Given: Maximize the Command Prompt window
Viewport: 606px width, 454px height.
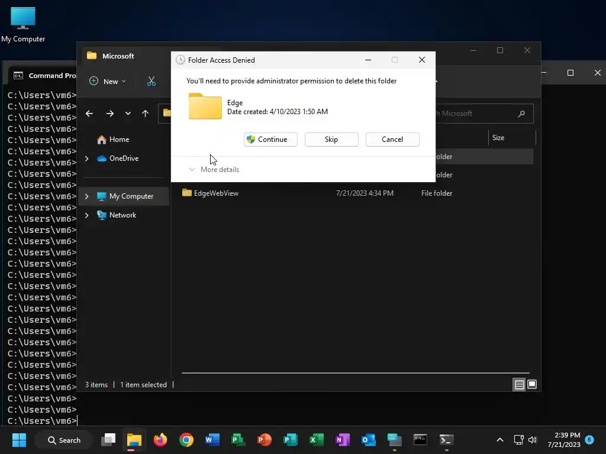Looking at the screenshot, I should click(x=570, y=73).
